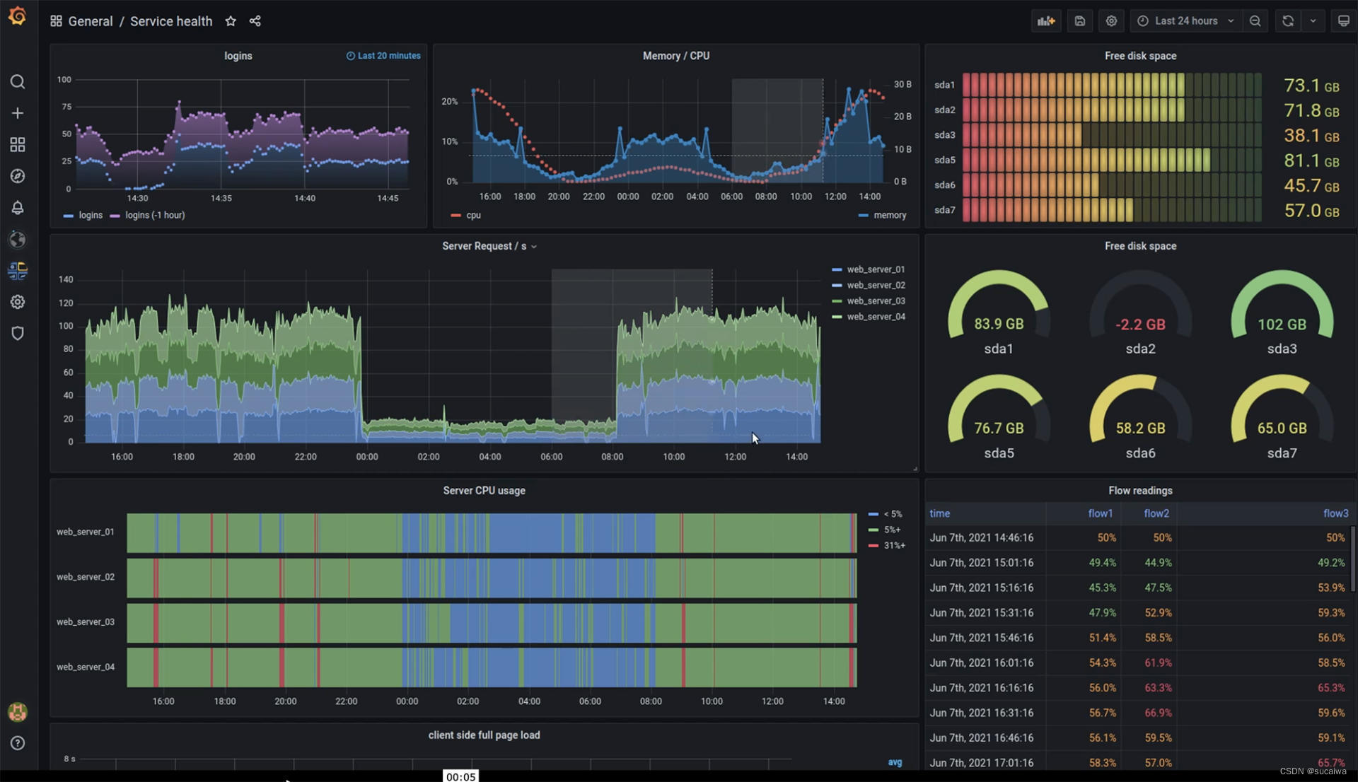This screenshot has height=782, width=1358.
Task: Click the Add panel icon in toolbar
Action: pyautogui.click(x=1046, y=21)
